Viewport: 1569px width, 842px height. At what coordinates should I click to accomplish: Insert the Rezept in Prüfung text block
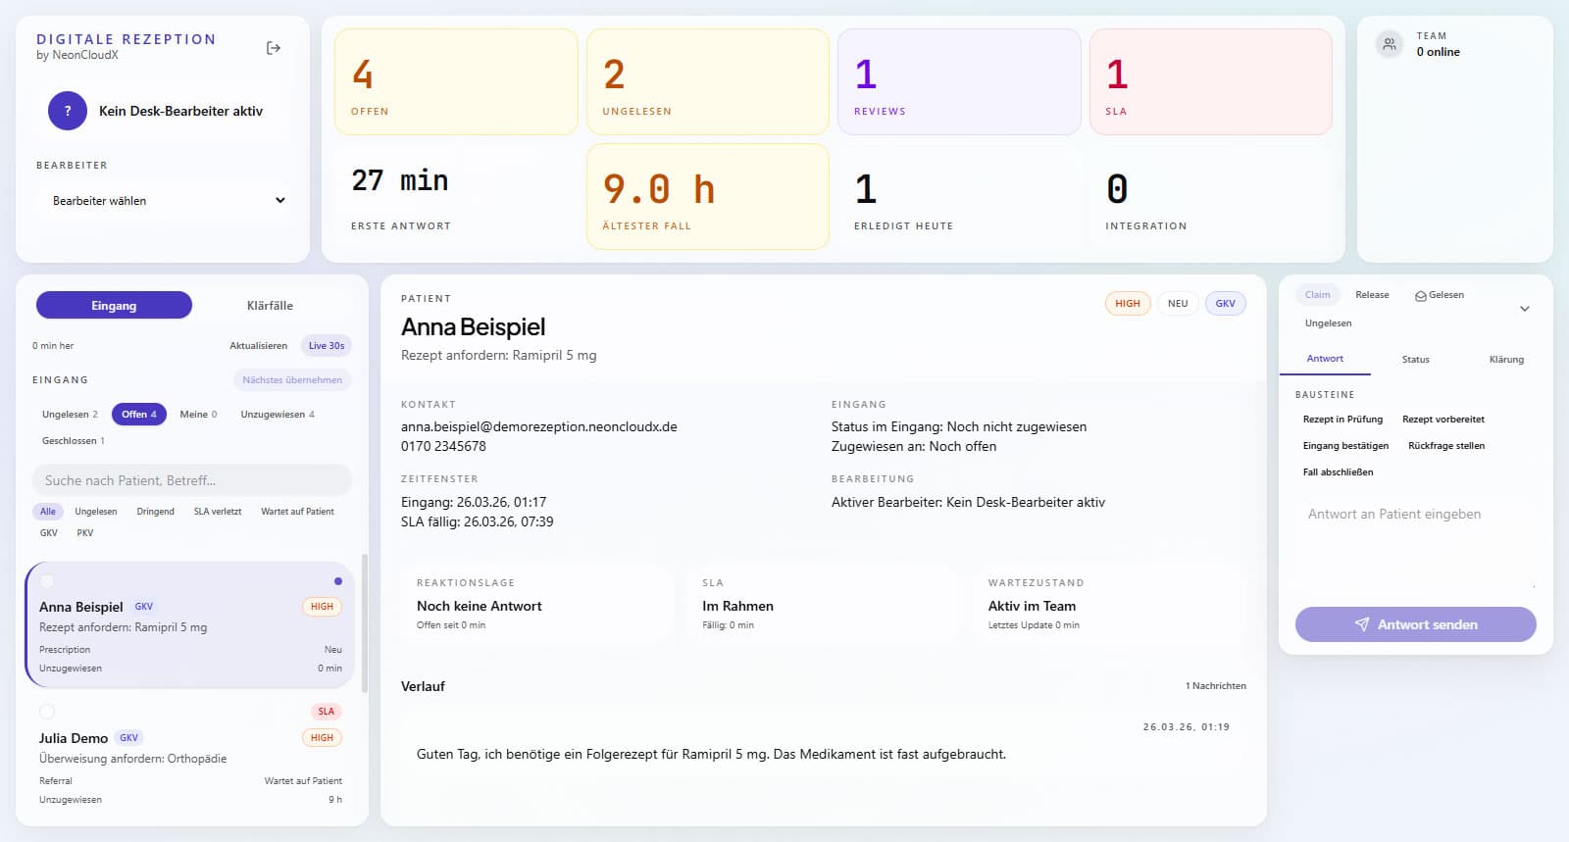click(1342, 420)
